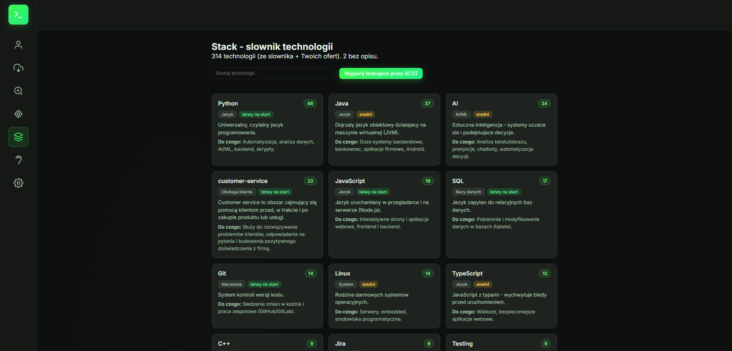Click the Git count badge 14

(x=310, y=274)
